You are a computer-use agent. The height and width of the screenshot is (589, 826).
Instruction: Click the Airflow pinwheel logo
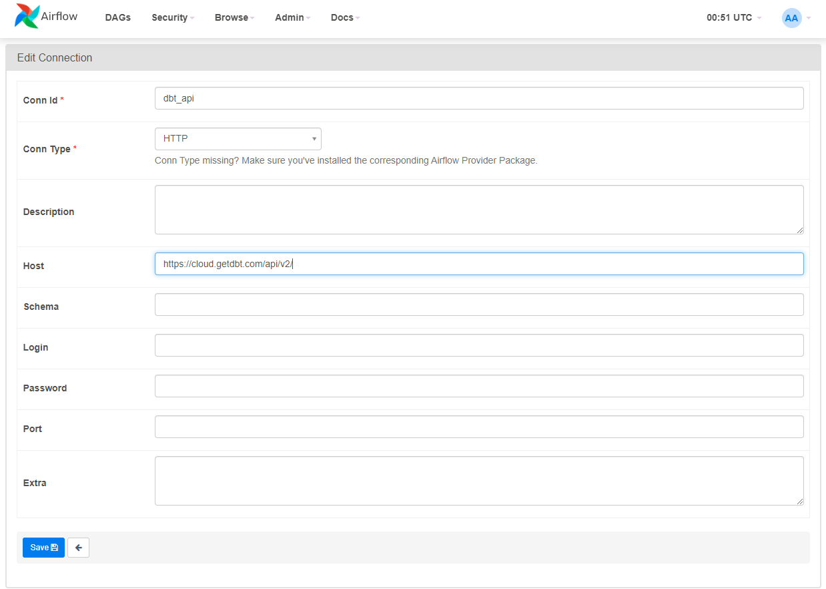point(27,17)
